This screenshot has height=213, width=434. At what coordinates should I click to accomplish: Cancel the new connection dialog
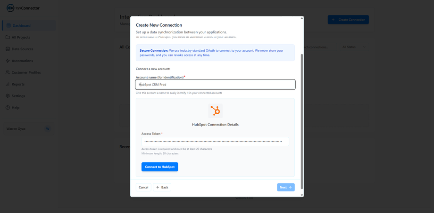coord(143,187)
